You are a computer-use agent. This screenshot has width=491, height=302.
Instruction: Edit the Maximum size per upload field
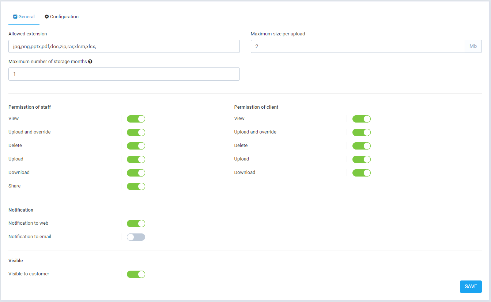coord(358,46)
